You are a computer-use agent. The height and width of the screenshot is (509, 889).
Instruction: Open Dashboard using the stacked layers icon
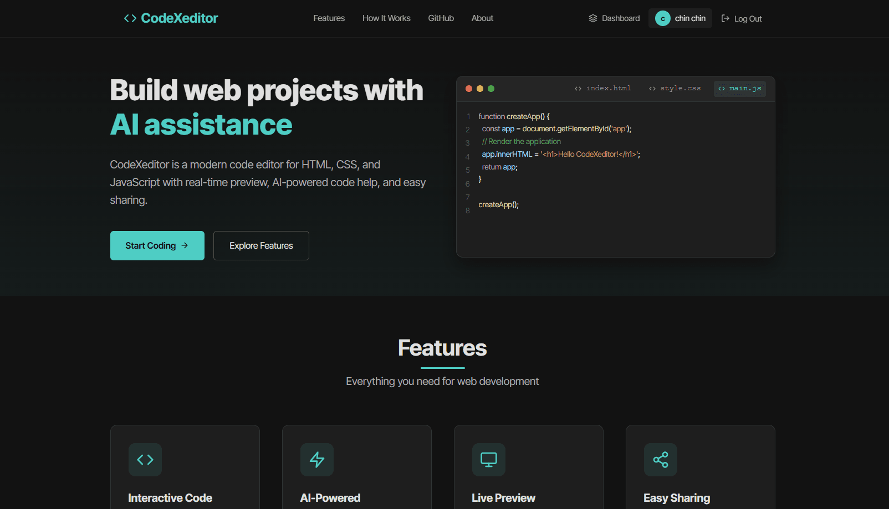pyautogui.click(x=592, y=18)
